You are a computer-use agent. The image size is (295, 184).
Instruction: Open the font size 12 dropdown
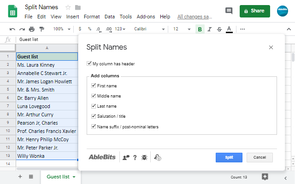click(x=182, y=29)
